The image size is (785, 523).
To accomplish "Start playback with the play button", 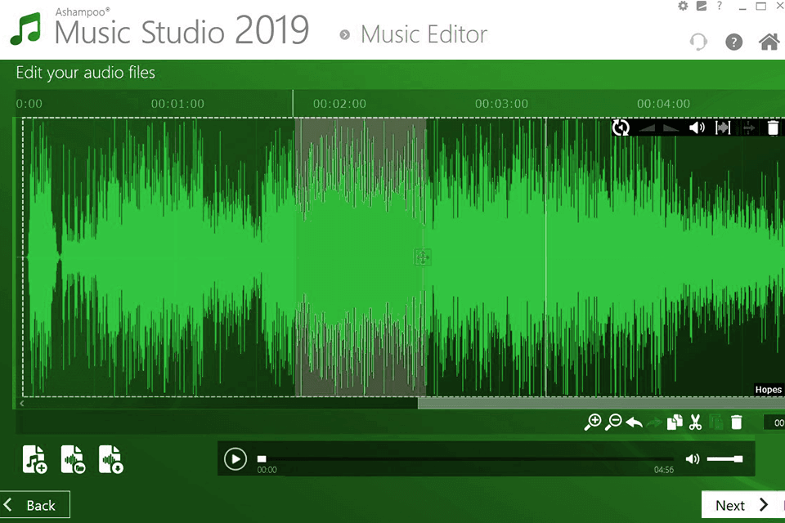I will point(235,459).
